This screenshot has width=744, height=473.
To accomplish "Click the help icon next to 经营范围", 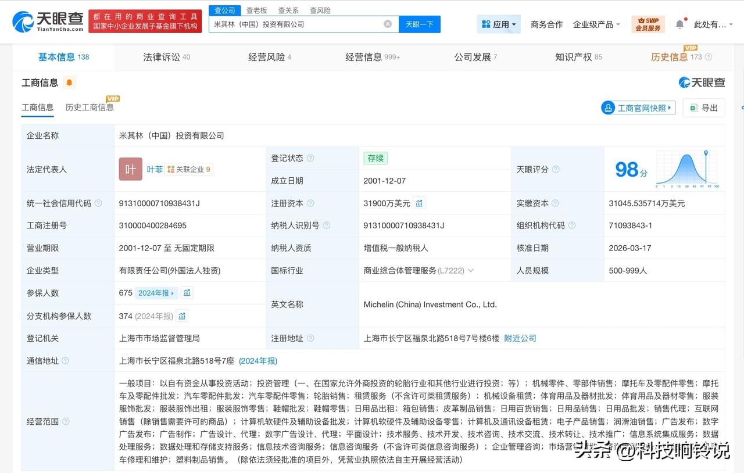I will (x=66, y=421).
